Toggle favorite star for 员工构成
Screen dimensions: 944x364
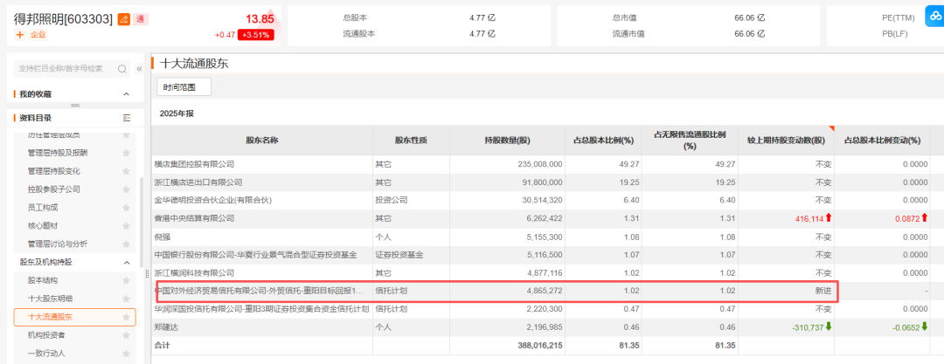[x=127, y=208]
